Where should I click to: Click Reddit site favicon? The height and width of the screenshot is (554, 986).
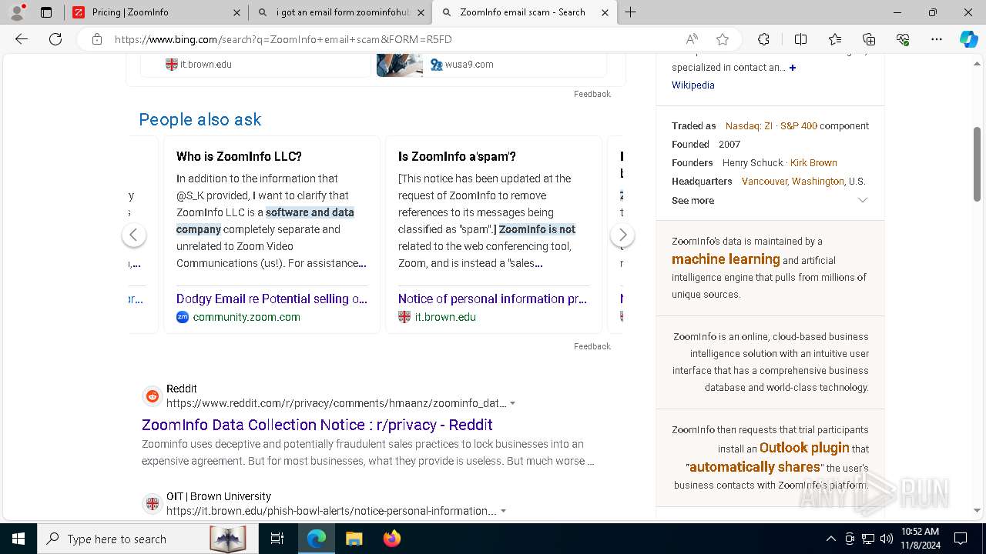click(153, 396)
